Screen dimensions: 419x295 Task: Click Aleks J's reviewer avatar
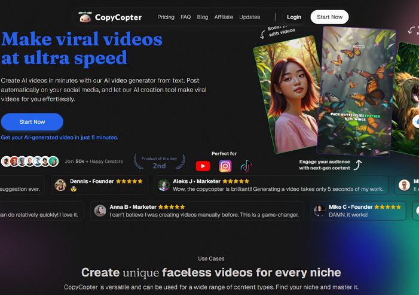164,185
